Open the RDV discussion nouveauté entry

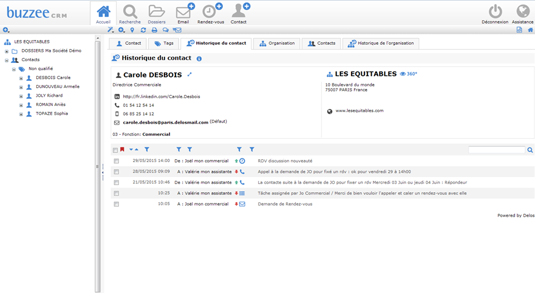[285, 161]
